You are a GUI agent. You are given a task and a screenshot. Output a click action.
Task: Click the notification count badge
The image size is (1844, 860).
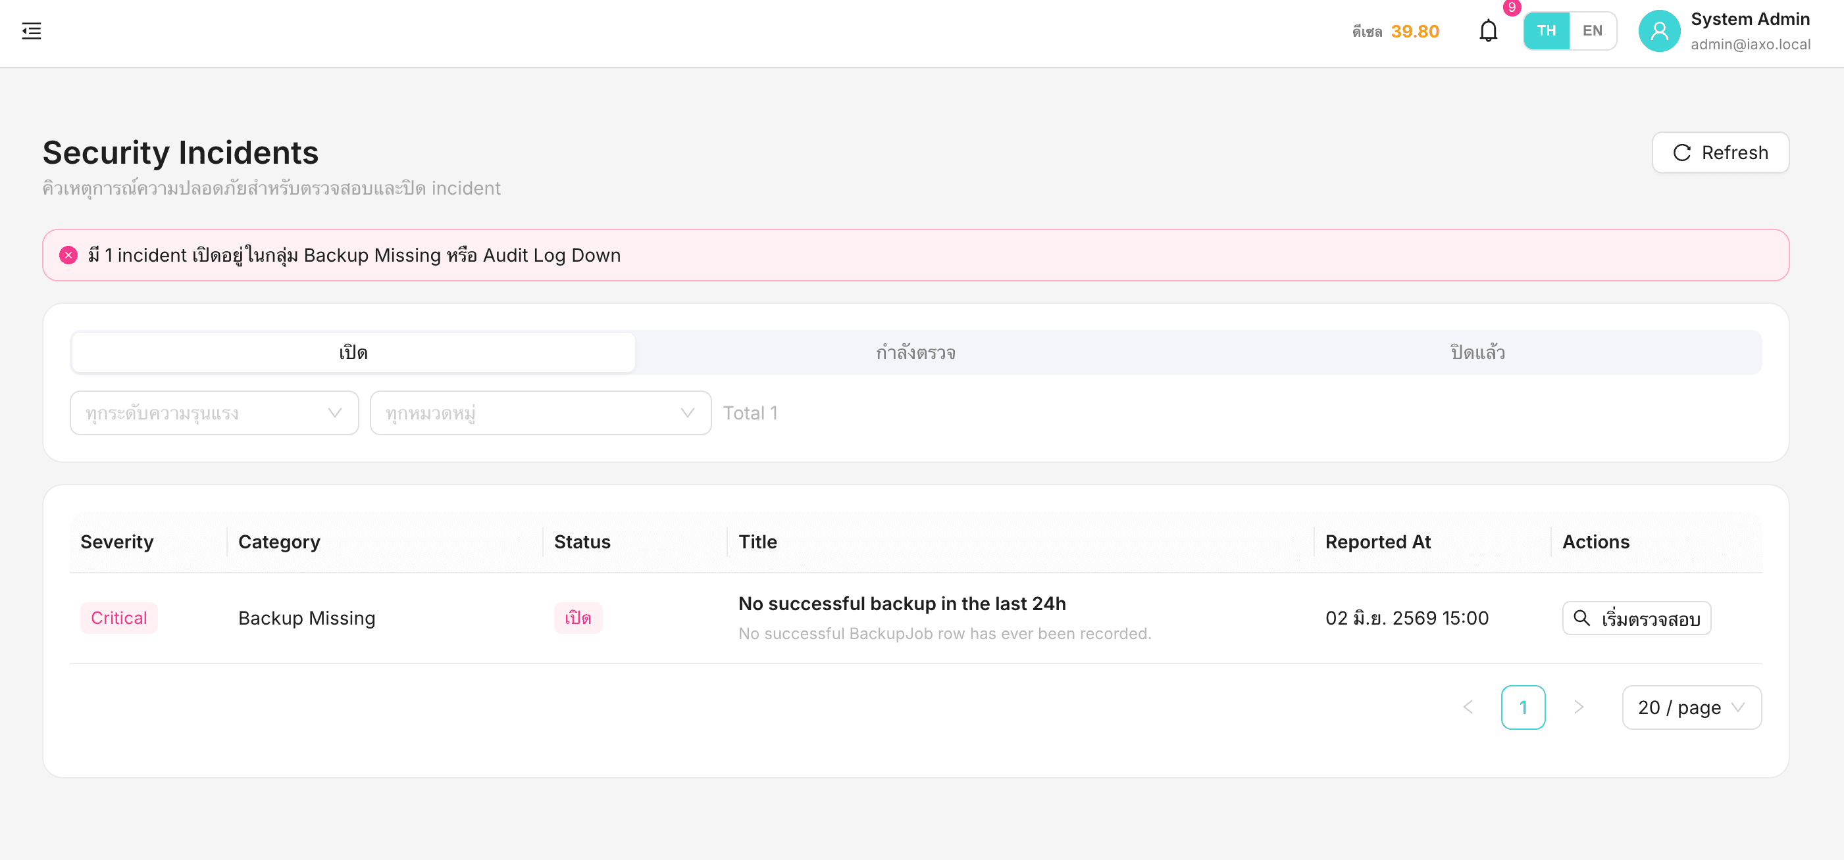[1511, 7]
